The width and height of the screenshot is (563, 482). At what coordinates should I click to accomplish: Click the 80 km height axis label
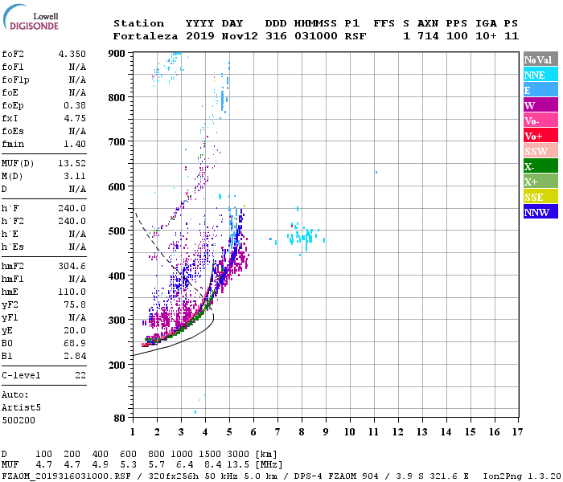[x=119, y=419]
